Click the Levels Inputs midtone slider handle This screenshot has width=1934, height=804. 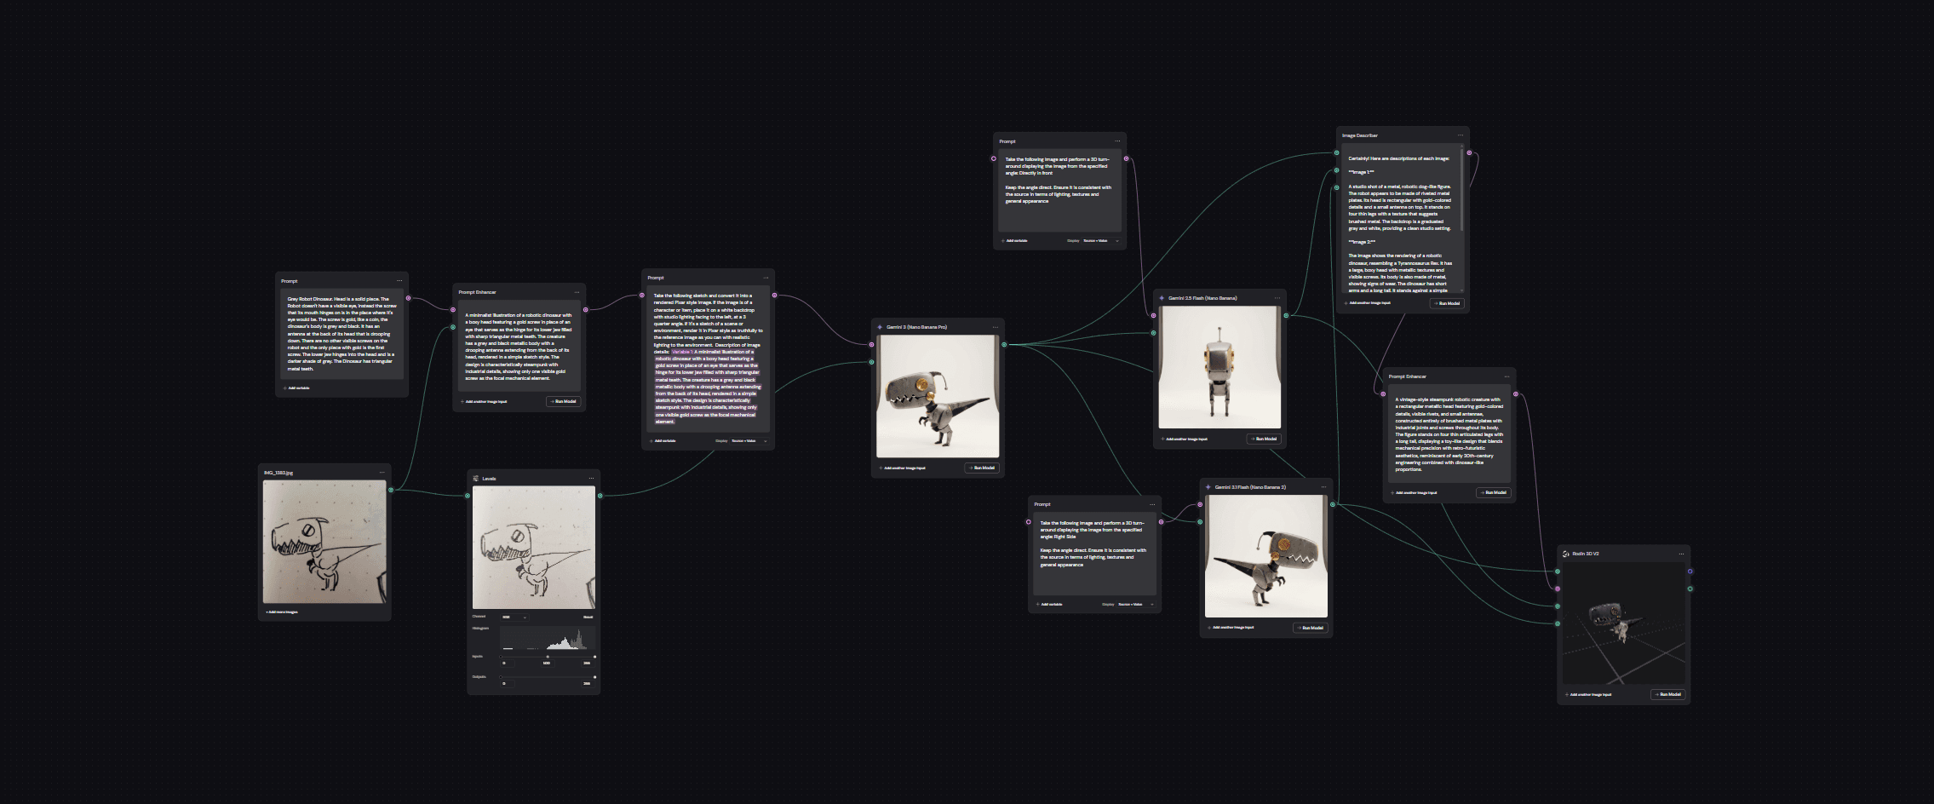coord(548,657)
